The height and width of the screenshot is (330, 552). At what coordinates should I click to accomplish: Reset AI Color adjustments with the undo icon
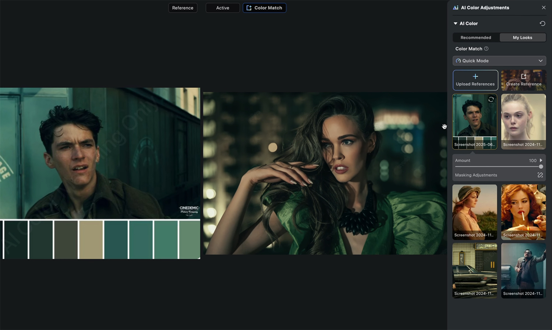click(x=542, y=23)
